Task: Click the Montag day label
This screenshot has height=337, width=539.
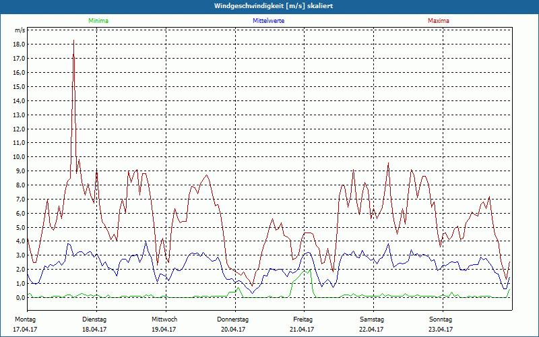Action: tap(25, 319)
